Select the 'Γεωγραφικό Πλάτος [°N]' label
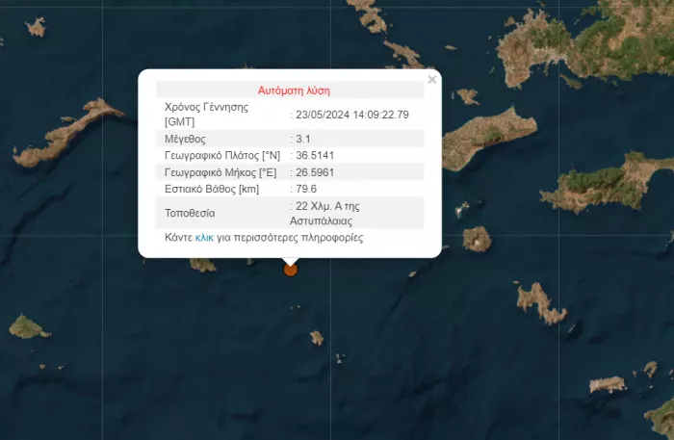Viewport: 674px width, 440px height. pos(222,155)
